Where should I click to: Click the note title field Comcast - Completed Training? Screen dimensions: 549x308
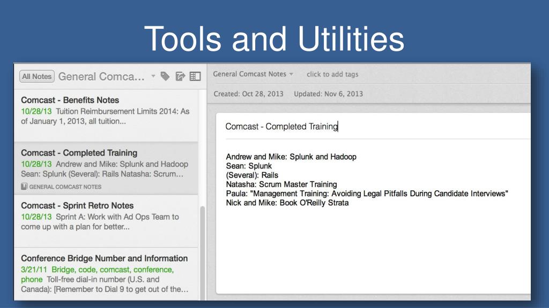281,127
